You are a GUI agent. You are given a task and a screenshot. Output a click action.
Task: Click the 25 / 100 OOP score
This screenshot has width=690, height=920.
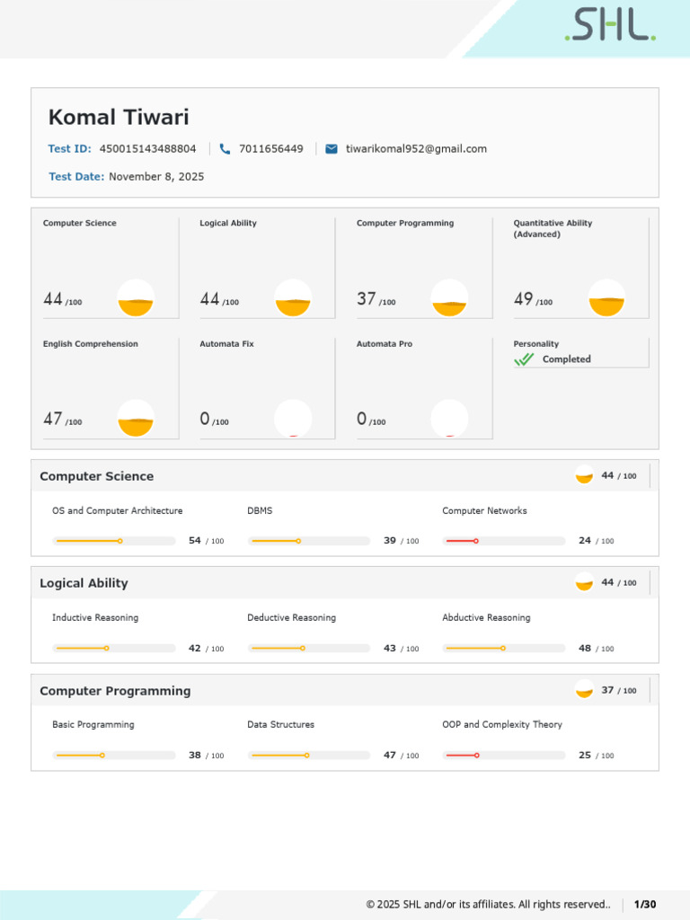pos(597,755)
